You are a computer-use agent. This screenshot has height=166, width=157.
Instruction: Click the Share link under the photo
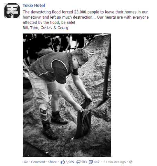[x=52, y=162]
